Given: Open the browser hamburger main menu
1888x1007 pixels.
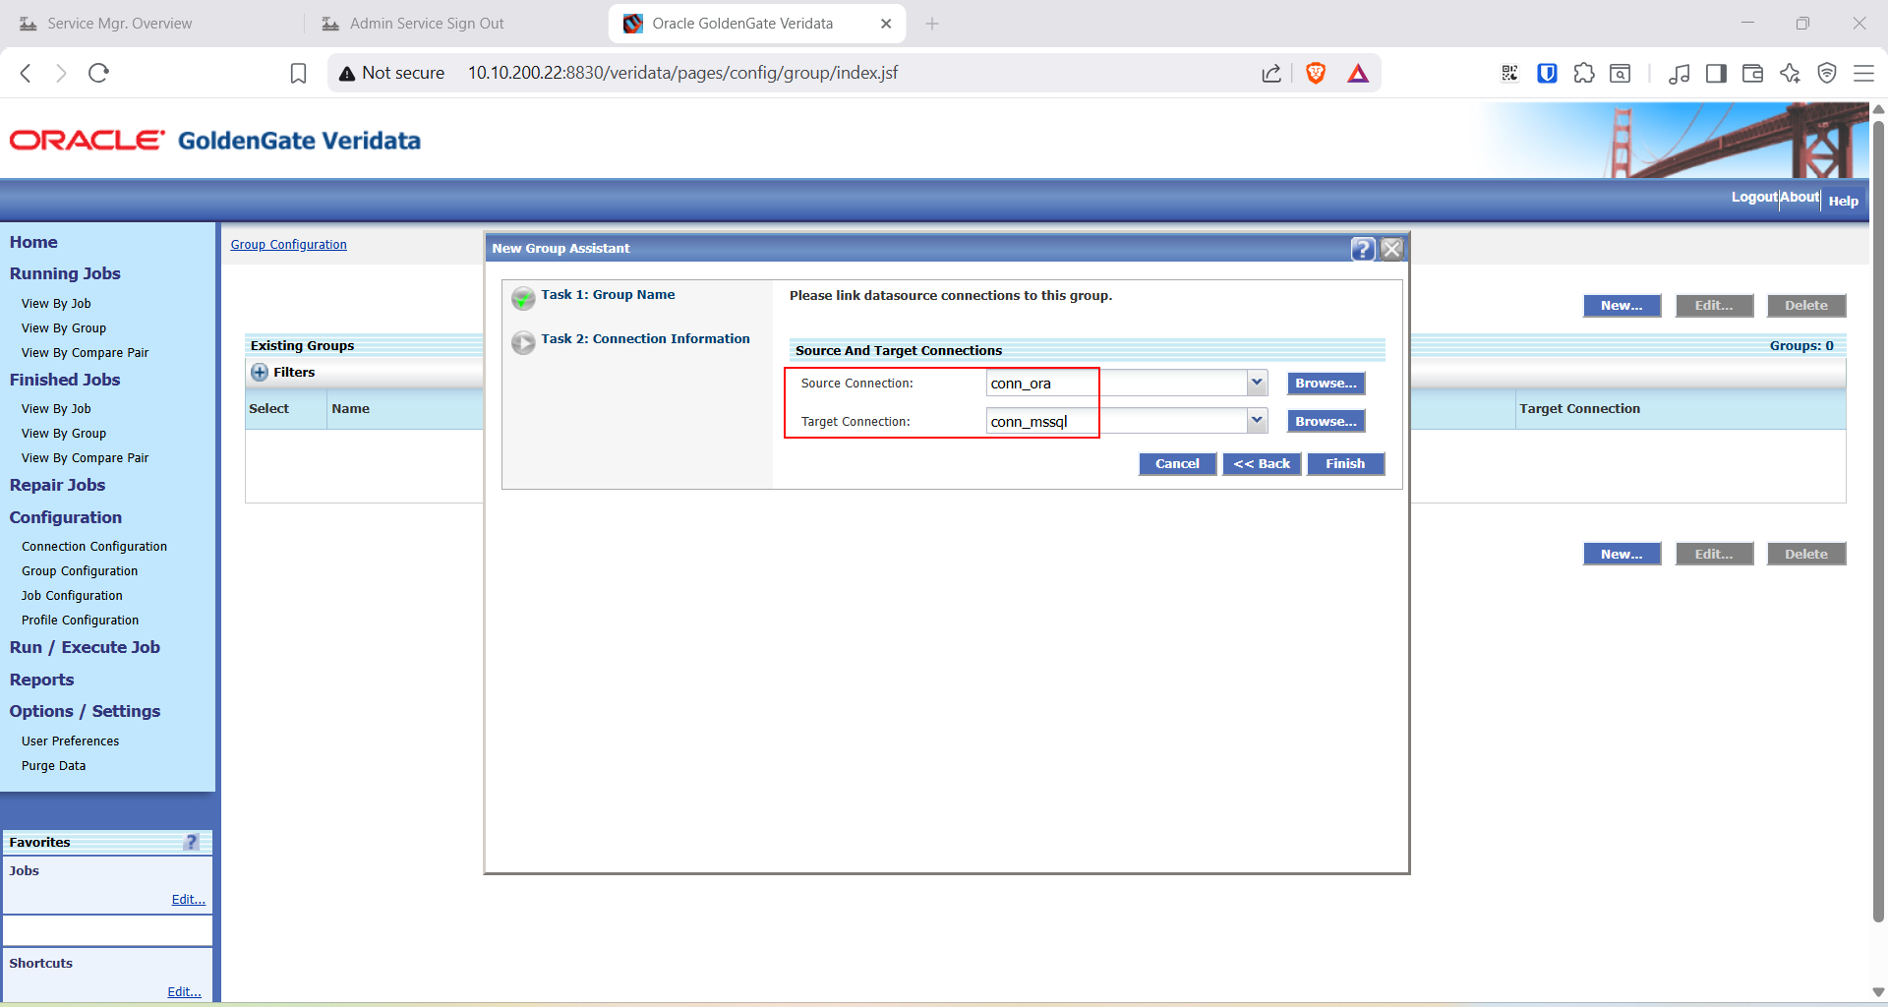Looking at the screenshot, I should (1863, 73).
